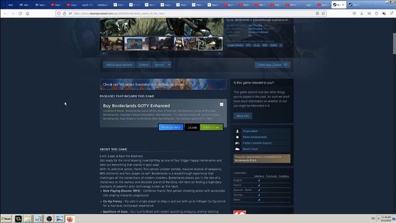This screenshot has height=223, width=396.
Task: Go back with the browser back arrow
Action: click(x=5, y=14)
